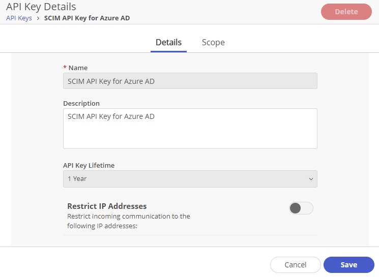Switch to the Scope tab
The height and width of the screenshot is (277, 379).
(213, 42)
